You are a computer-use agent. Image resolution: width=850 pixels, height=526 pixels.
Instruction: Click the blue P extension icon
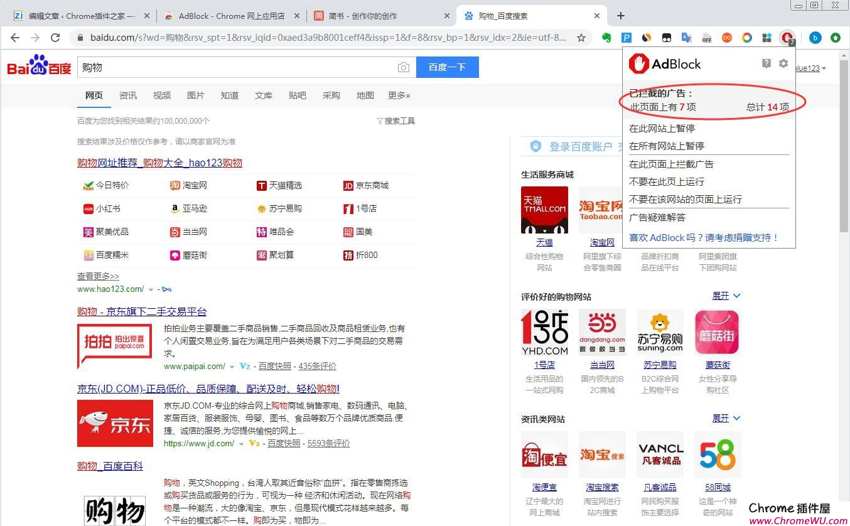tap(627, 38)
